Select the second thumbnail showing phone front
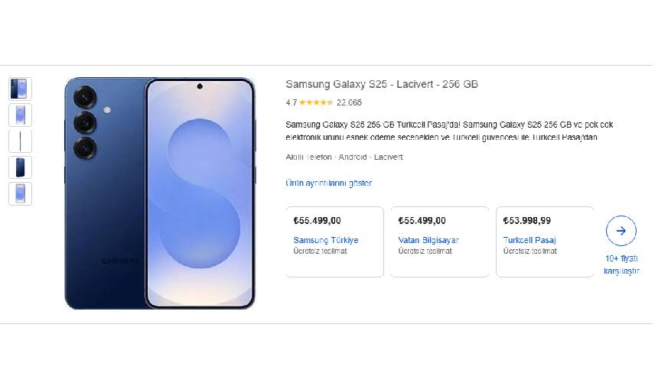This screenshot has width=658, height=386. [20, 115]
